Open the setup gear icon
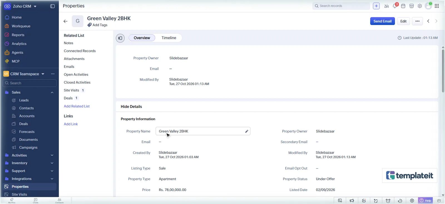 (x=420, y=6)
